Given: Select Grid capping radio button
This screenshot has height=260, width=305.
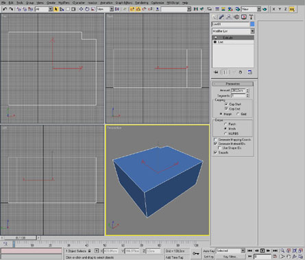Looking at the screenshot, I should 238,114.
